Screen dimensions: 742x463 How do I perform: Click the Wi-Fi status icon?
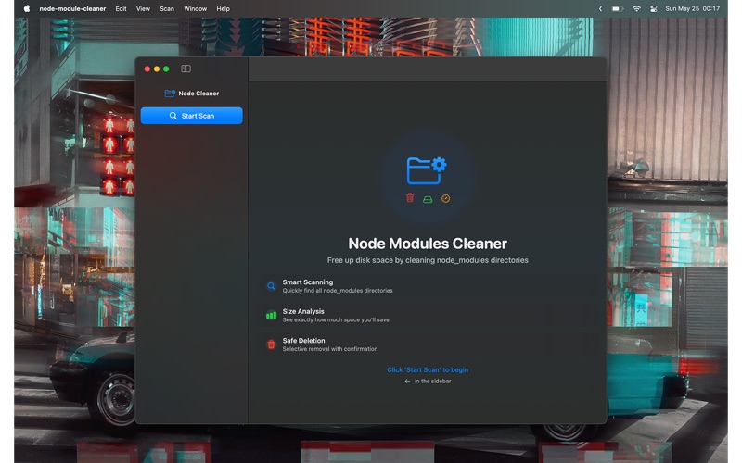click(636, 8)
